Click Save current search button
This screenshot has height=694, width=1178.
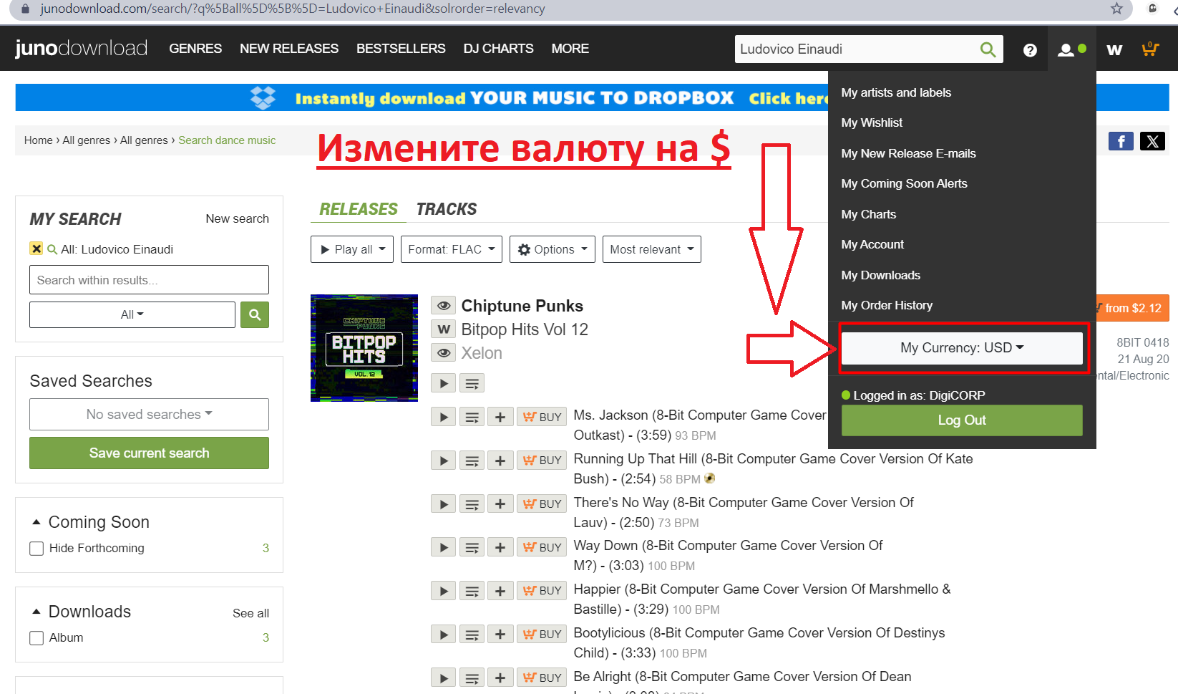pyautogui.click(x=149, y=453)
